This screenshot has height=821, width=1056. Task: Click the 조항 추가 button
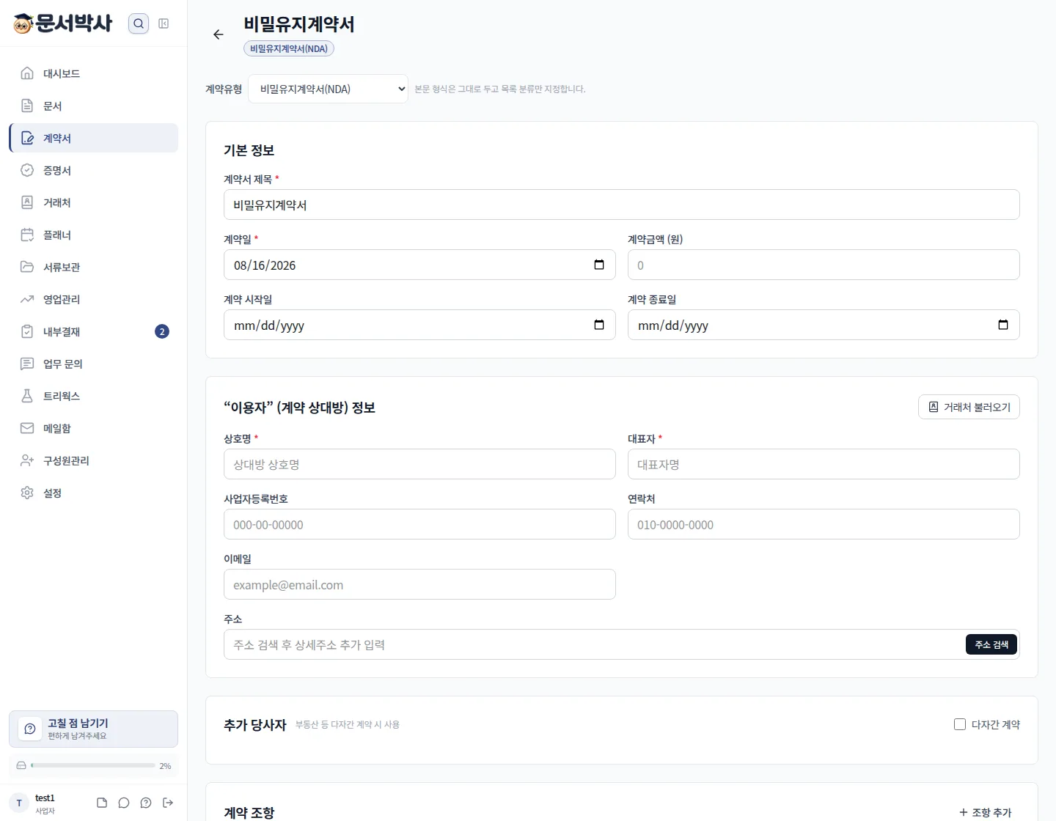[985, 812]
